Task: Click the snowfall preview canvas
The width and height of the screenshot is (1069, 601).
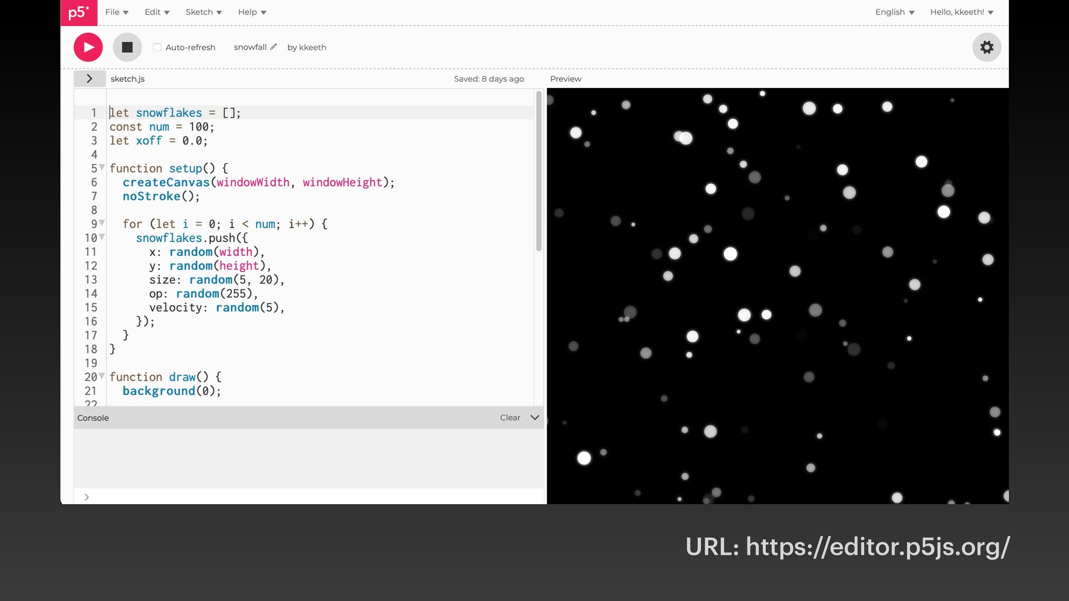Action: [x=778, y=296]
